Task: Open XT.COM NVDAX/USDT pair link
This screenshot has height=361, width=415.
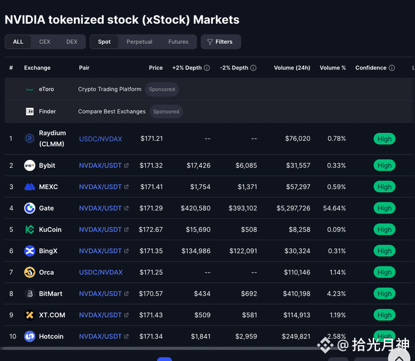Action: point(100,315)
